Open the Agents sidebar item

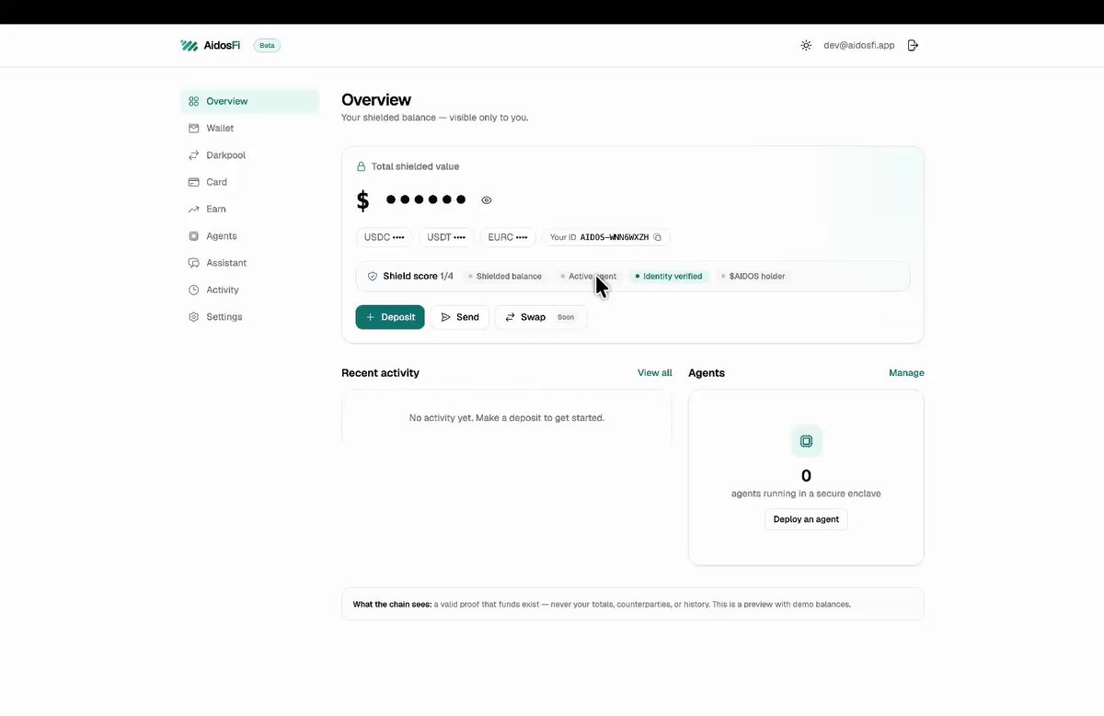tap(249, 236)
